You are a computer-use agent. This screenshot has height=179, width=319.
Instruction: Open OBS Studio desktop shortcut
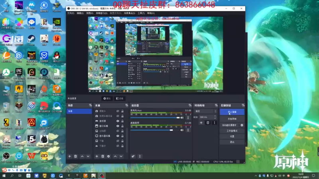(x=6, y=157)
